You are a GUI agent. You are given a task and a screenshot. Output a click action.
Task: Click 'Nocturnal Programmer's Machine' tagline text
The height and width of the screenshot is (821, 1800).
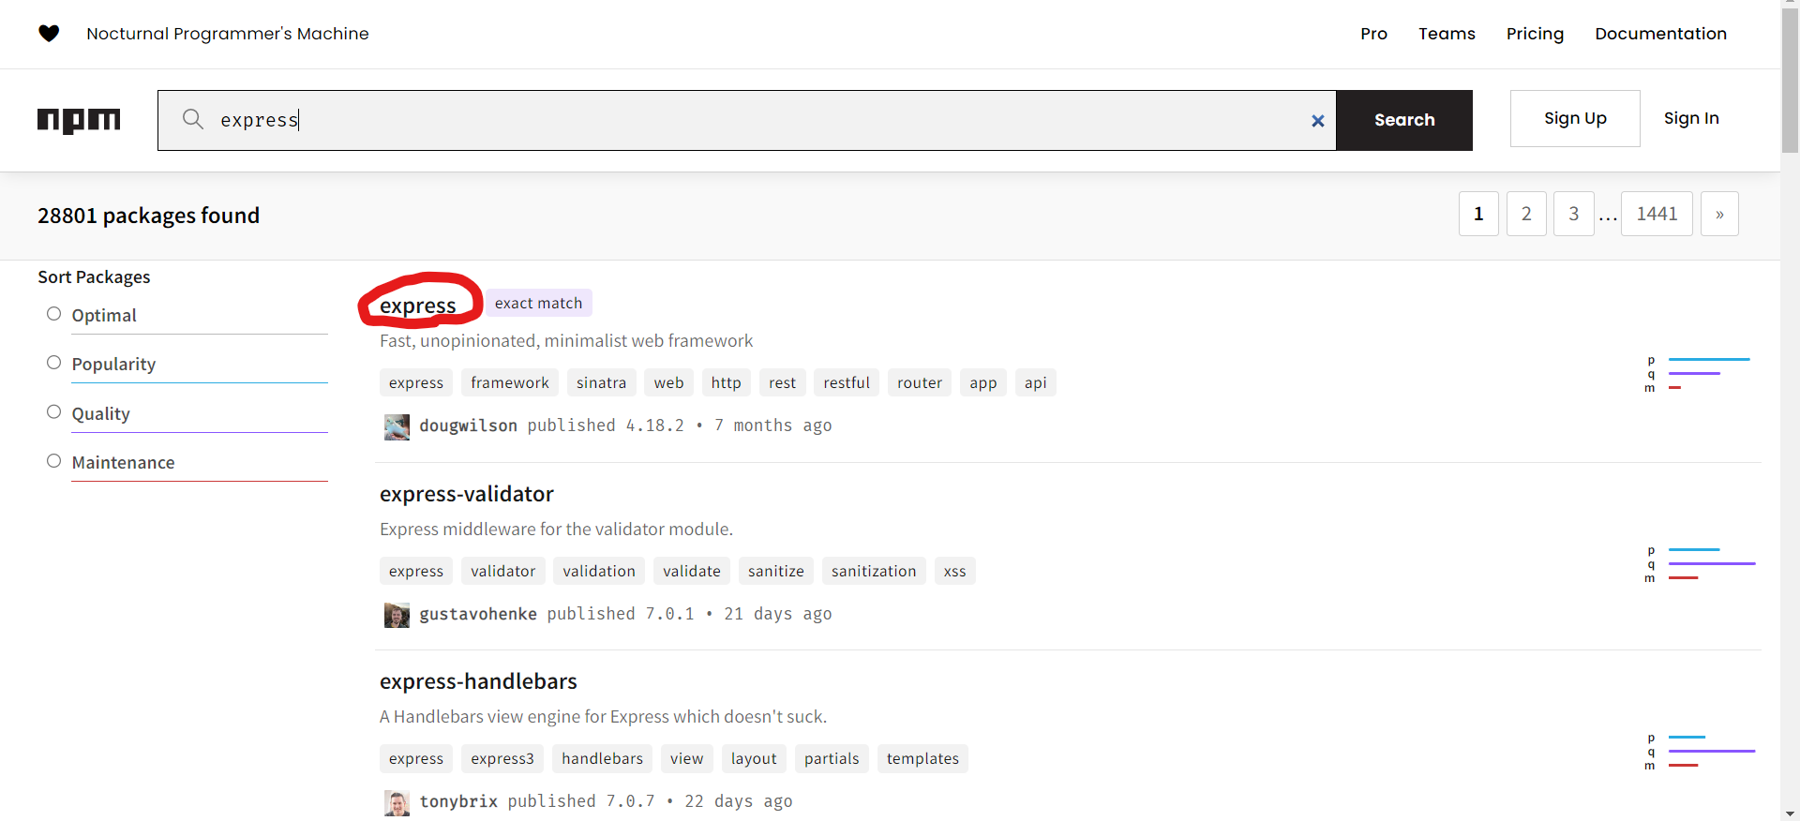[228, 34]
